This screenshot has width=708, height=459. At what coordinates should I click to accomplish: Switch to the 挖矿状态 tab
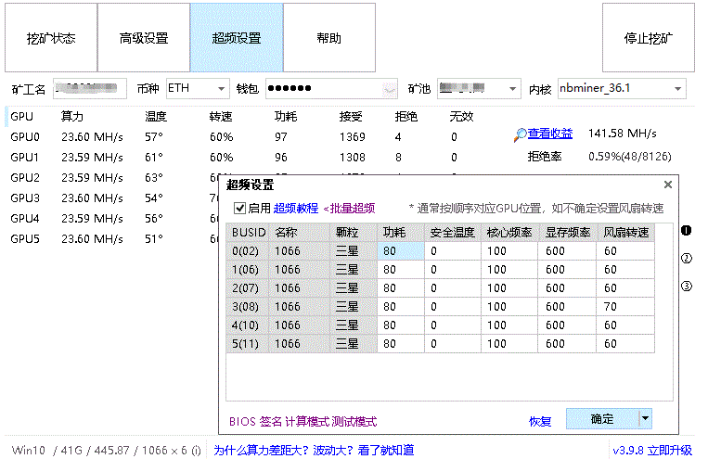point(51,39)
